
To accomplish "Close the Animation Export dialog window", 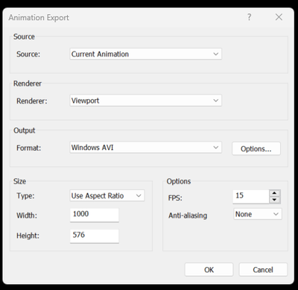I will [x=279, y=17].
